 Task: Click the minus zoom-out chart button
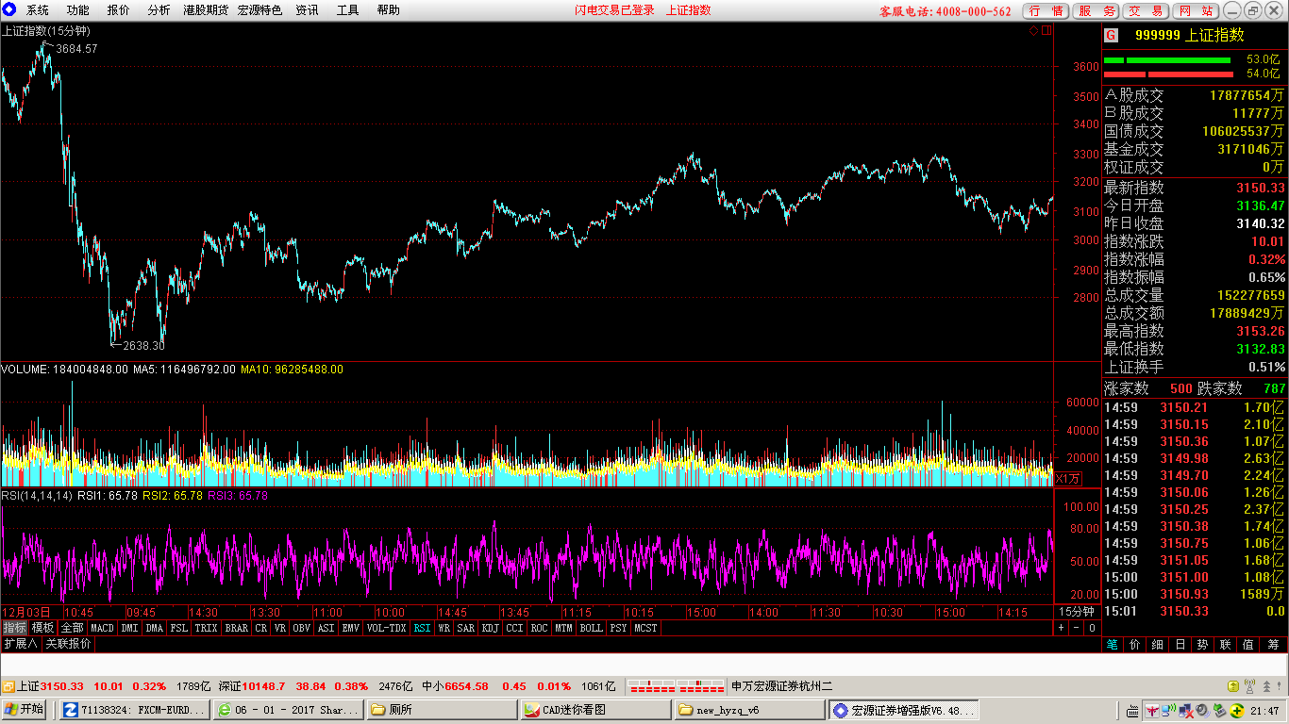1076,628
